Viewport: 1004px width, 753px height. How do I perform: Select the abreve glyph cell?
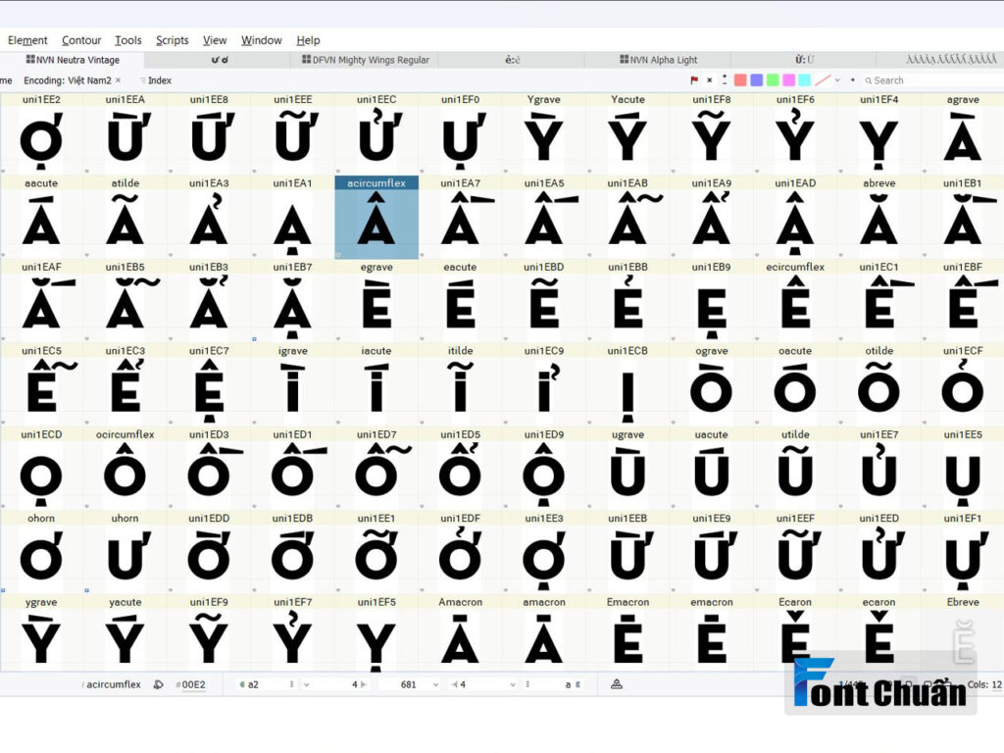[x=879, y=217]
